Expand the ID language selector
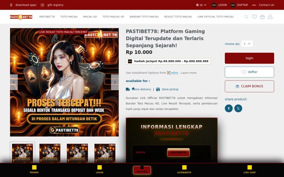Image resolution: width=284 pixels, height=177 pixels. 201,5
